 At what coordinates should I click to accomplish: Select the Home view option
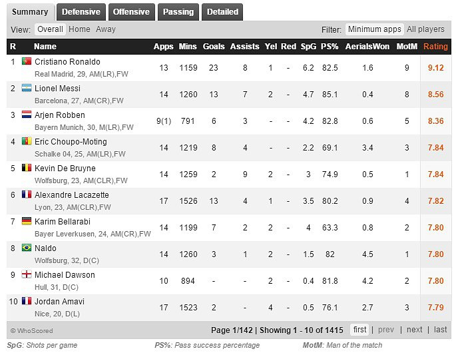click(79, 29)
